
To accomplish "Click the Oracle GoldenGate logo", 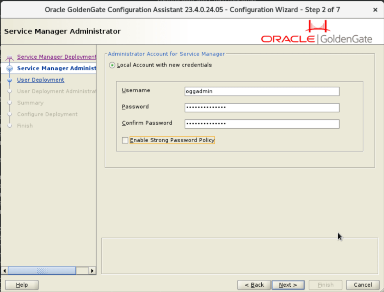I will (316, 32).
